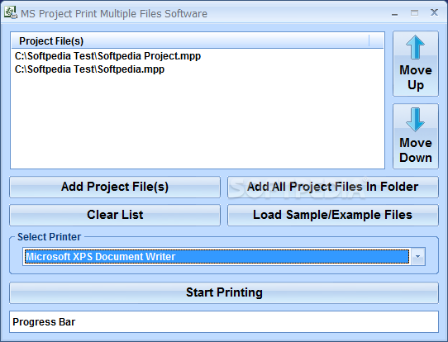448x342 pixels.
Task: Open the printer dropdown arrow
Action: [418, 256]
